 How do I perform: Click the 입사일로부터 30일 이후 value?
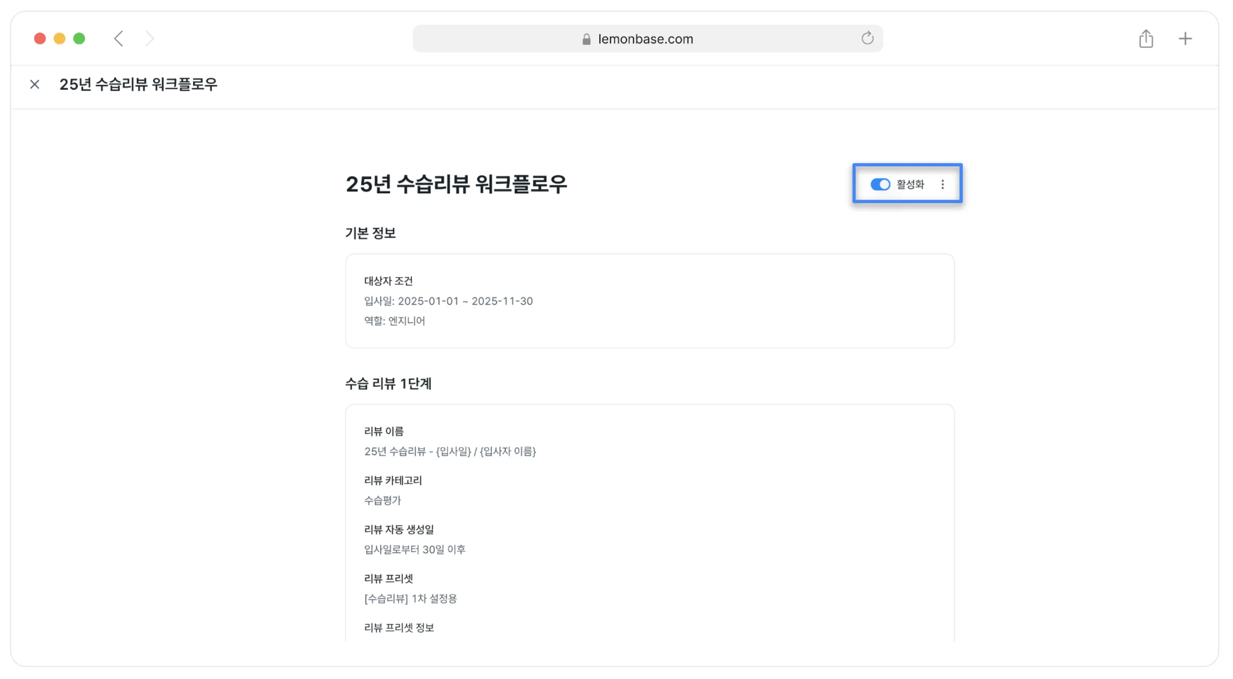click(415, 549)
